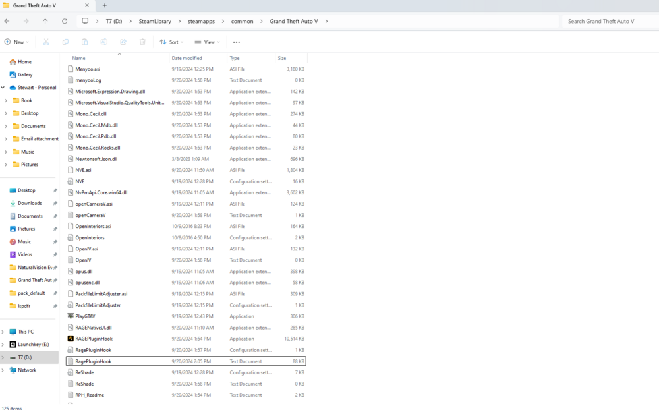The height and width of the screenshot is (410, 659).
Task: Click the Cut icon in the toolbar
Action: [x=45, y=42]
